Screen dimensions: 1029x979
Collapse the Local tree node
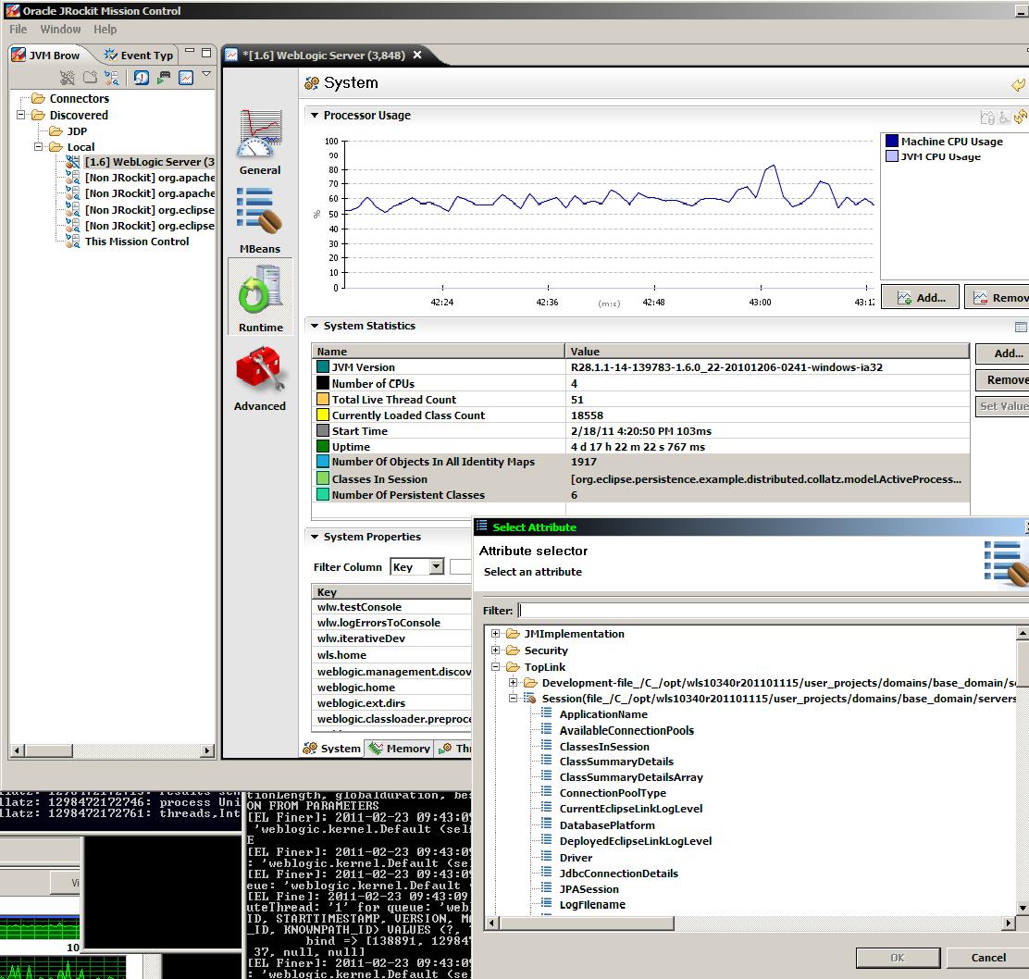click(x=39, y=147)
